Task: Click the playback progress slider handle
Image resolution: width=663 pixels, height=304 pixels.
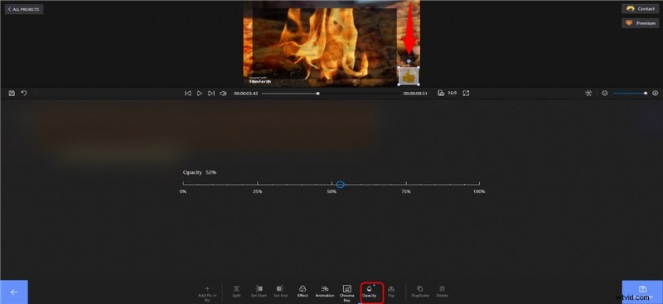Action: point(318,94)
